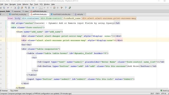The width and height of the screenshot is (169, 95).
Task: Click the Redo arrow icon
Action: [x=11, y=8]
